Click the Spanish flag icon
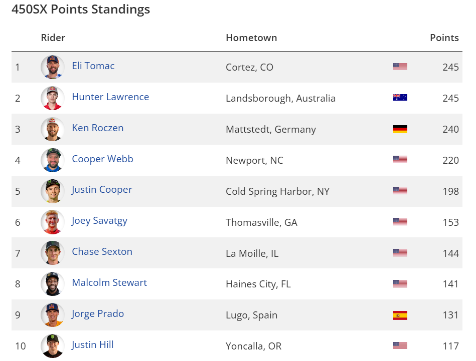This screenshot has height=361, width=476. [x=400, y=315]
